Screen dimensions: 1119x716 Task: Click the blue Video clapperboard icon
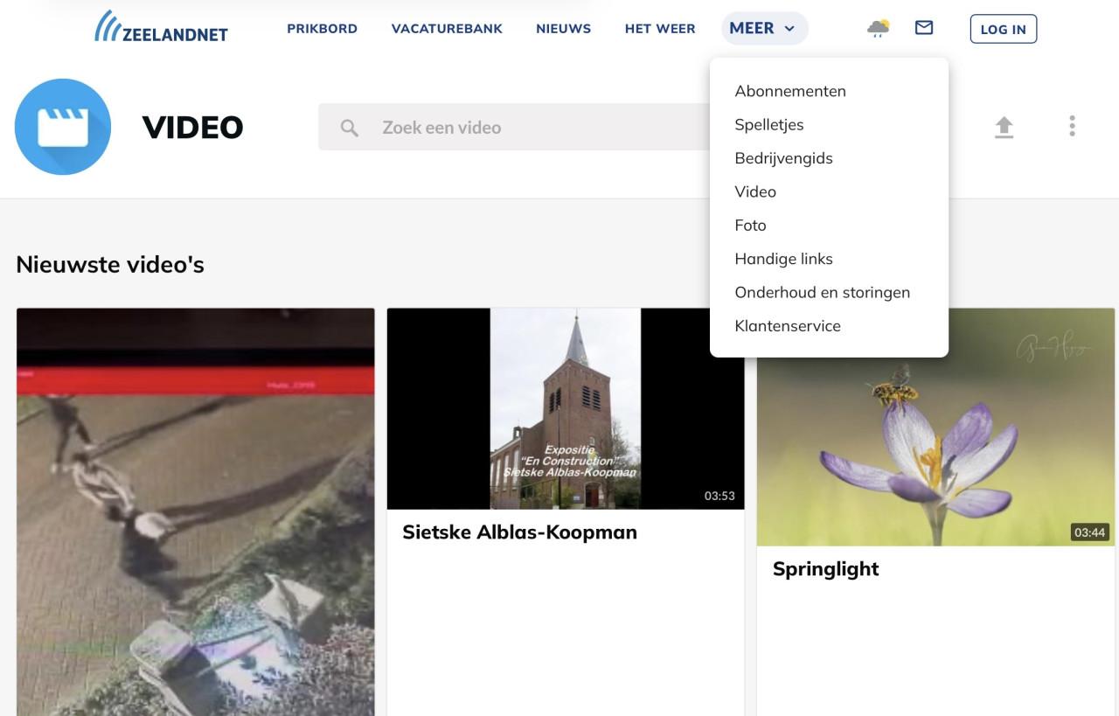click(63, 127)
